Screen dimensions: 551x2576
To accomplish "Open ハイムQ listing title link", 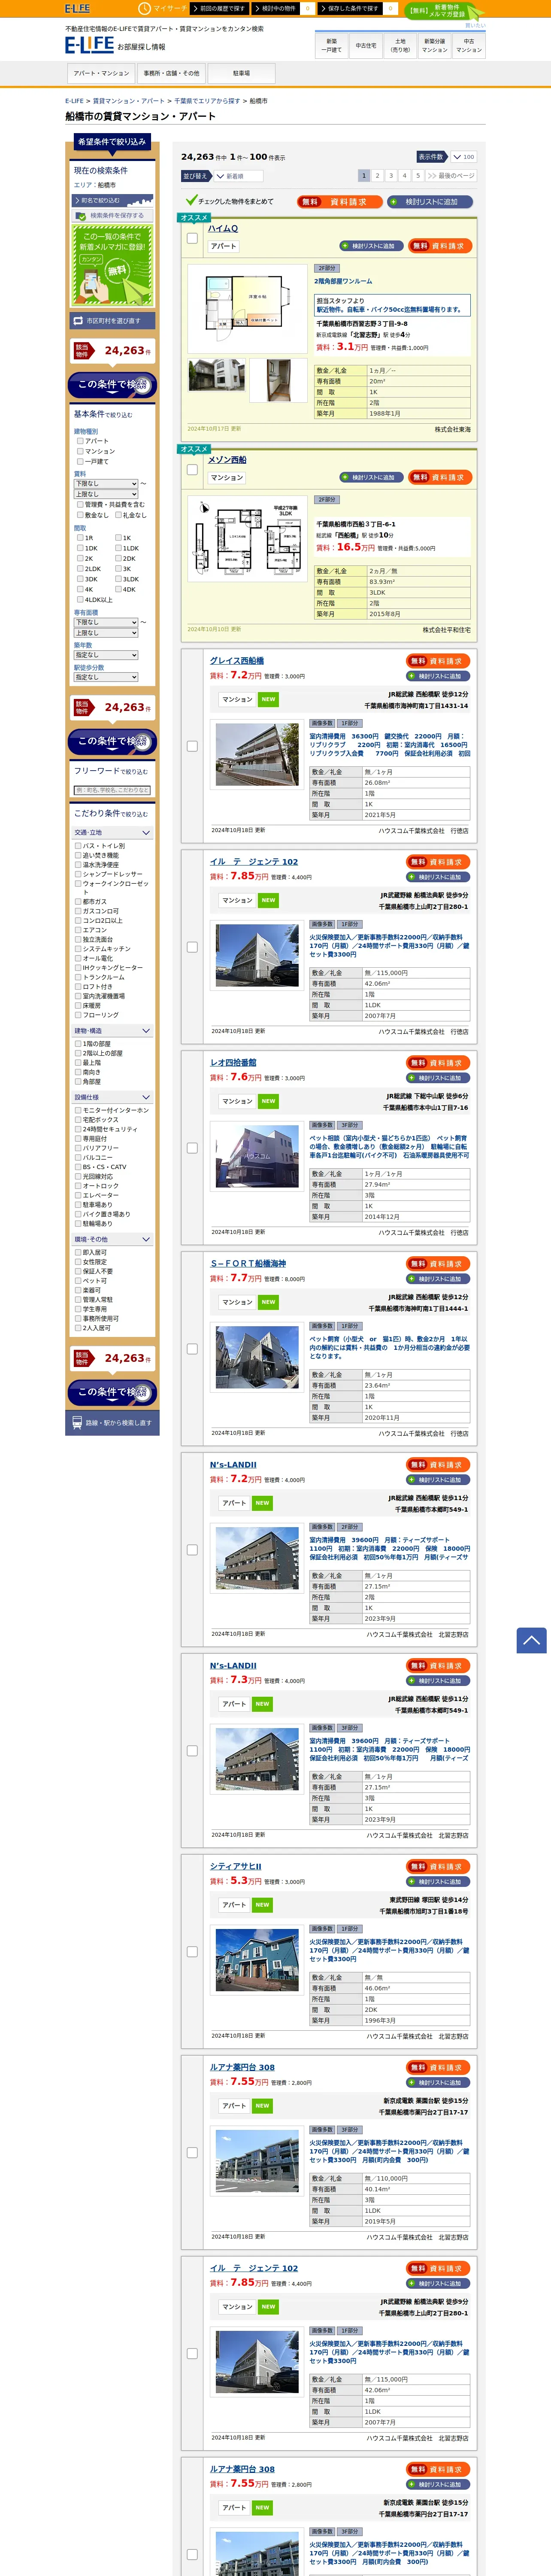I will [x=223, y=228].
